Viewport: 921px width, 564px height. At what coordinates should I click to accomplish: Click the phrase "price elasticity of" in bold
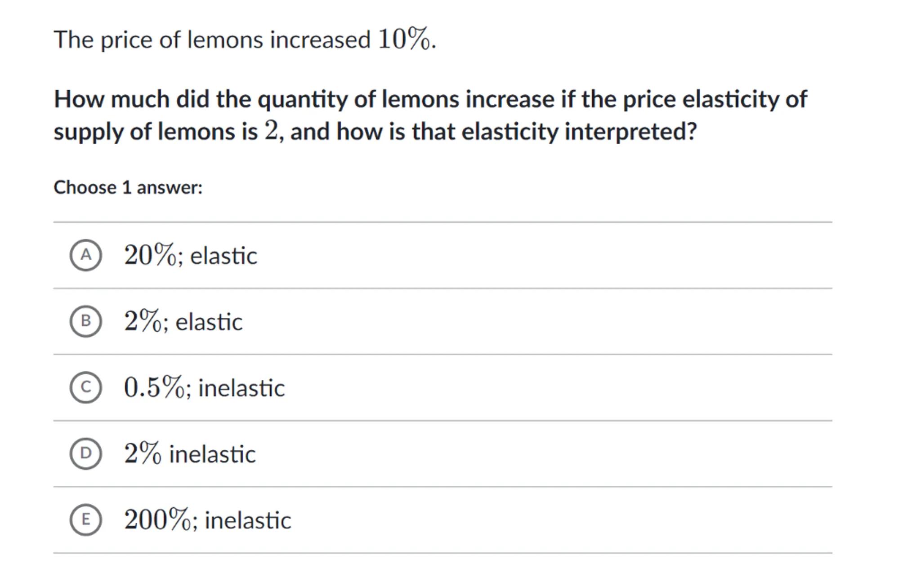coord(715,99)
